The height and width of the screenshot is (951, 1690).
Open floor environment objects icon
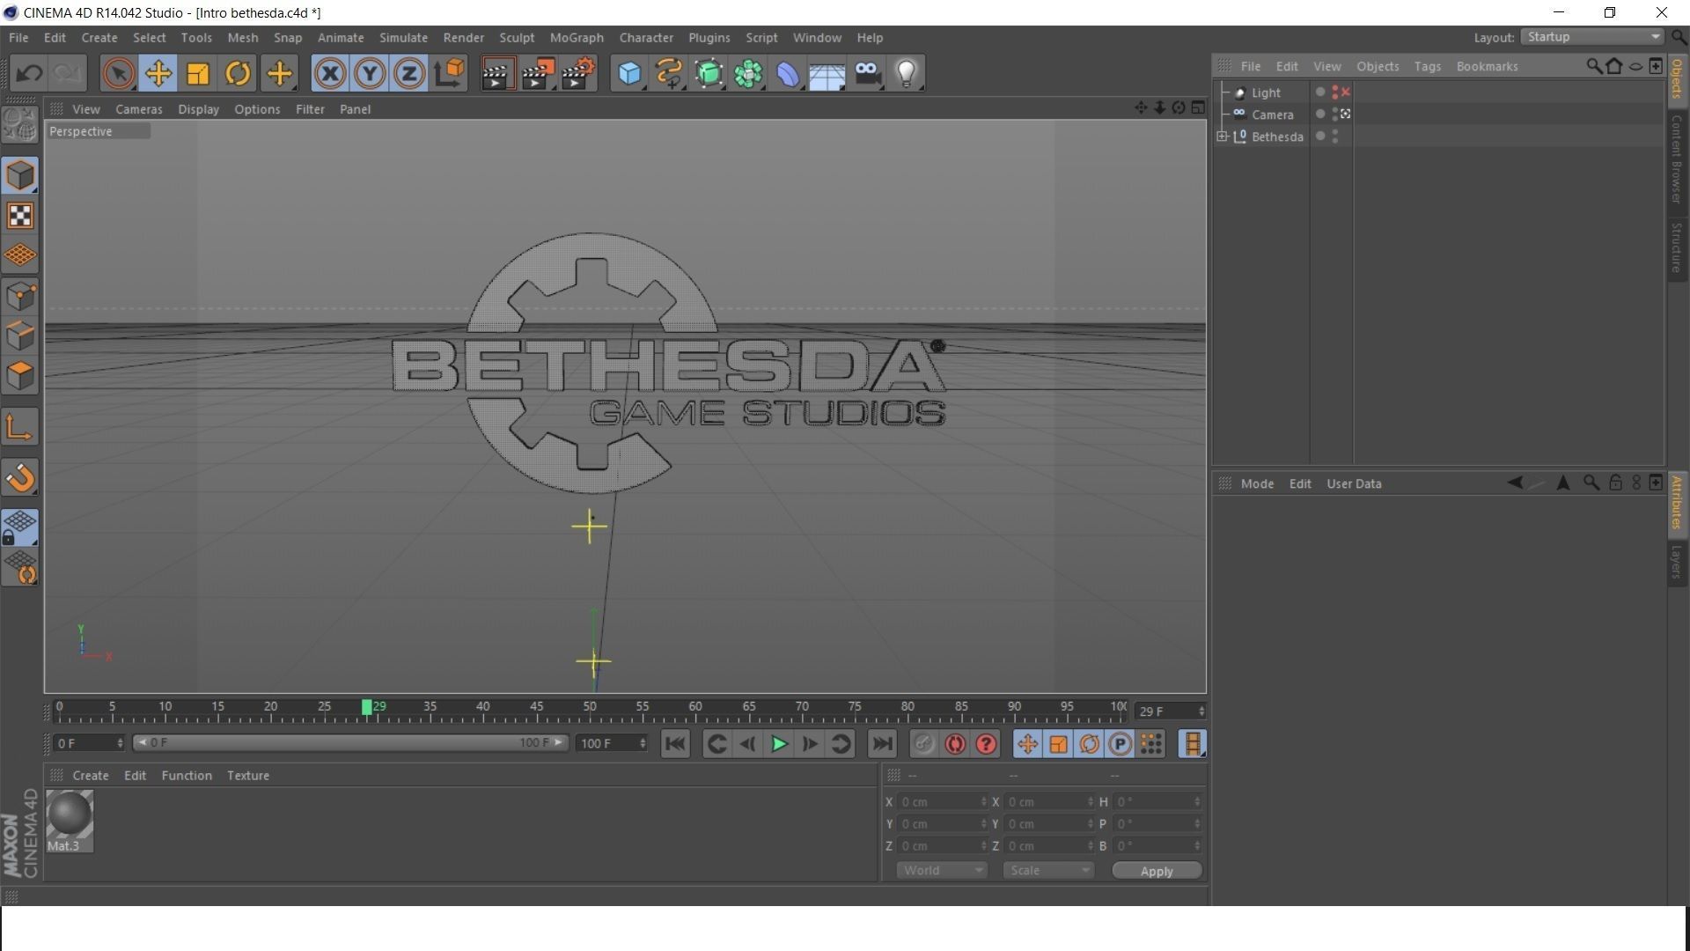click(x=827, y=74)
